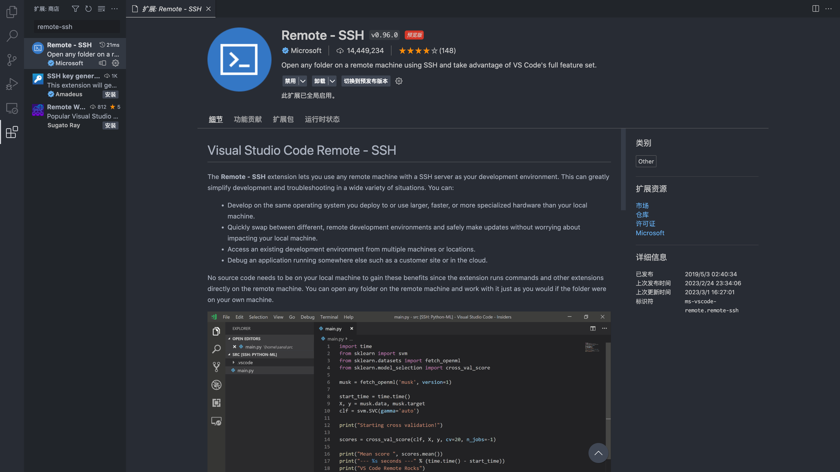Image resolution: width=840 pixels, height=472 pixels.
Task: Switch to pre-release version button
Action: [365, 81]
